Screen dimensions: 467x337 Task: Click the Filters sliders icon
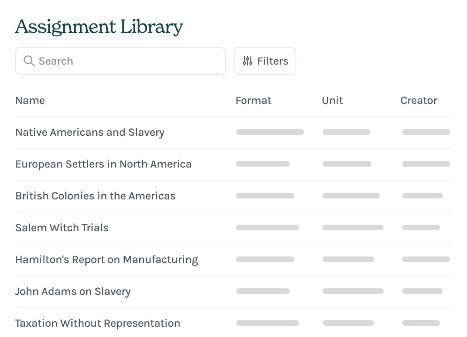pyautogui.click(x=248, y=61)
